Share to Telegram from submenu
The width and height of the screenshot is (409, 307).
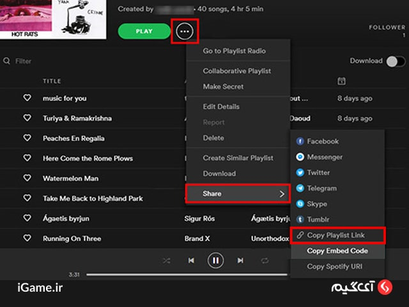pos(316,188)
